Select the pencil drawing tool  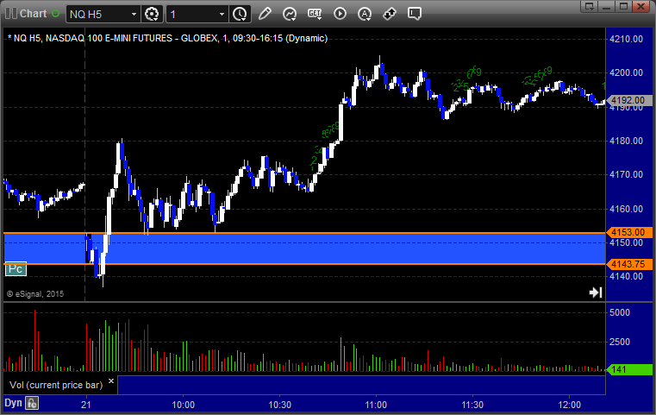[265, 14]
